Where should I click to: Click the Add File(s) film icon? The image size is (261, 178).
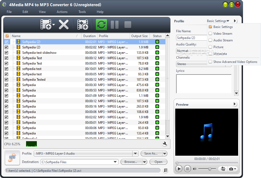click(x=46, y=24)
